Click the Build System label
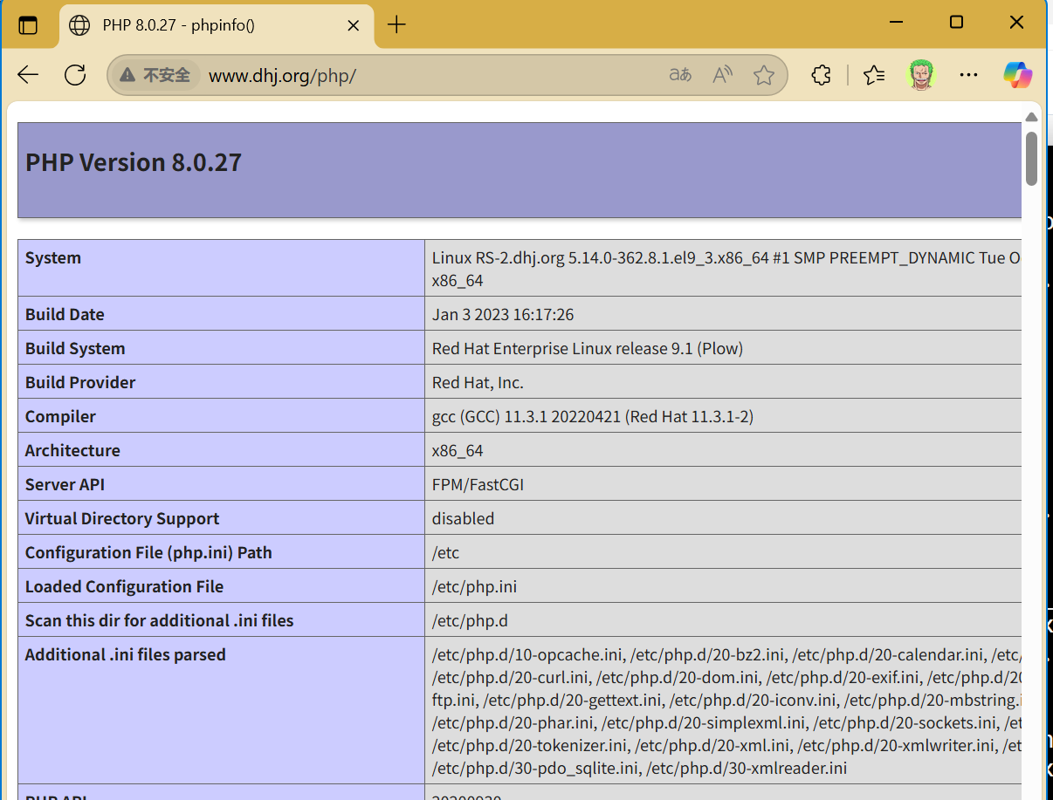 75,348
